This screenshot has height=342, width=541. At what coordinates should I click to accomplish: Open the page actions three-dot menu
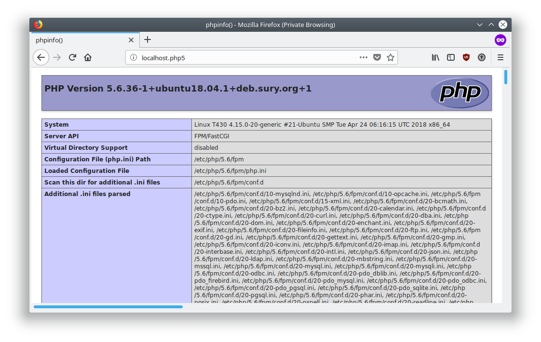[363, 57]
